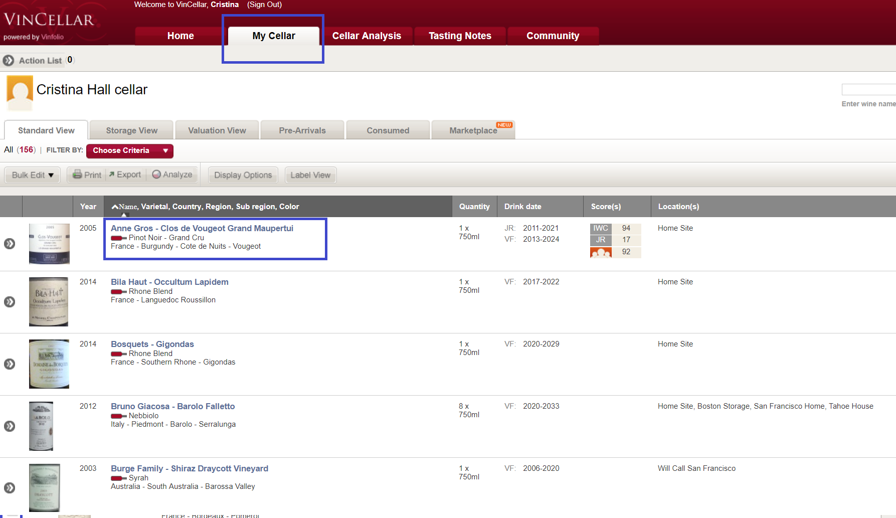Image resolution: width=896 pixels, height=518 pixels.
Task: Switch to Consumed tab
Action: tap(388, 130)
